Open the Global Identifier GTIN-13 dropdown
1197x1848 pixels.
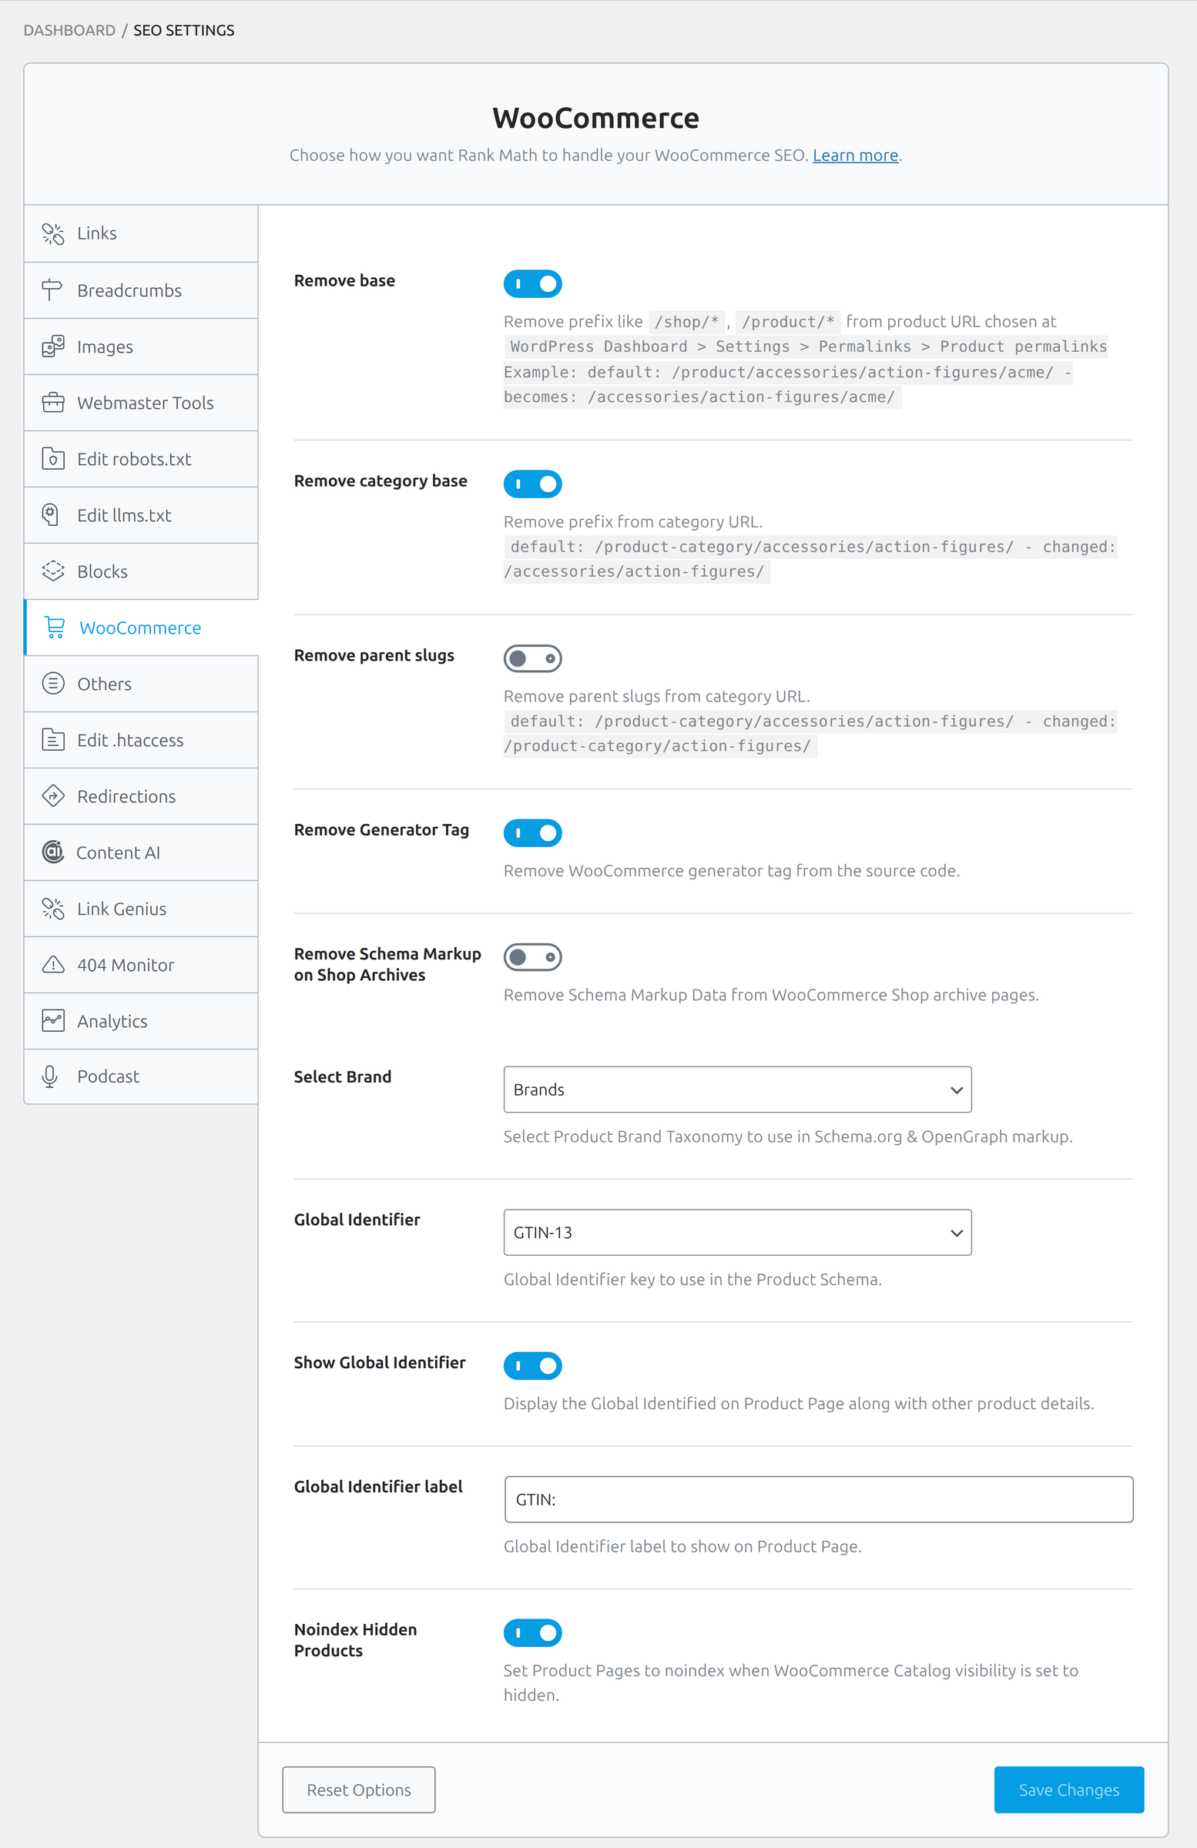[x=737, y=1232]
